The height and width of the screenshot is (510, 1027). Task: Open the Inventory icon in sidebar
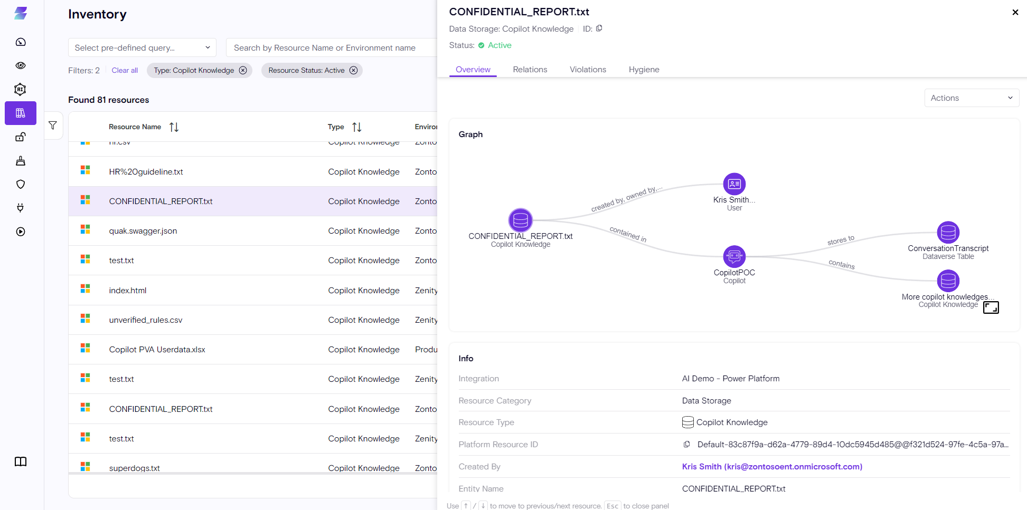tap(21, 113)
